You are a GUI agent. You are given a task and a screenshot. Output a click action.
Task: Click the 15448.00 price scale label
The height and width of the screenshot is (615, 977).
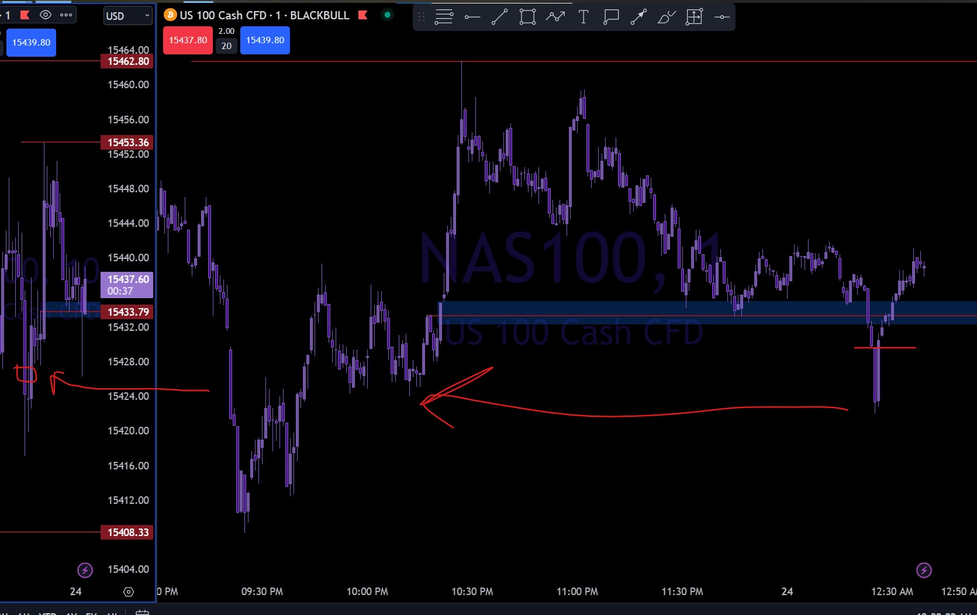(x=128, y=189)
